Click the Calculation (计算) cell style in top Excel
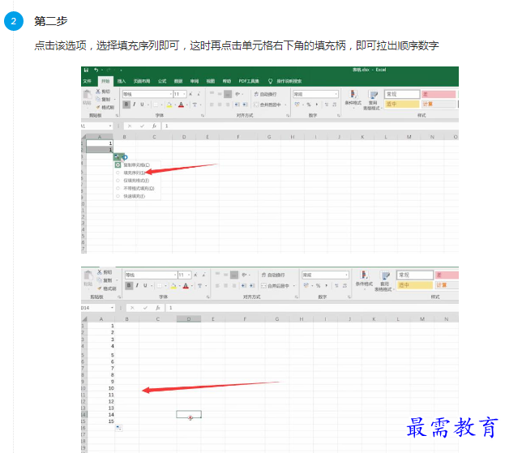Image resolution: width=505 pixels, height=453 pixels. point(439,104)
